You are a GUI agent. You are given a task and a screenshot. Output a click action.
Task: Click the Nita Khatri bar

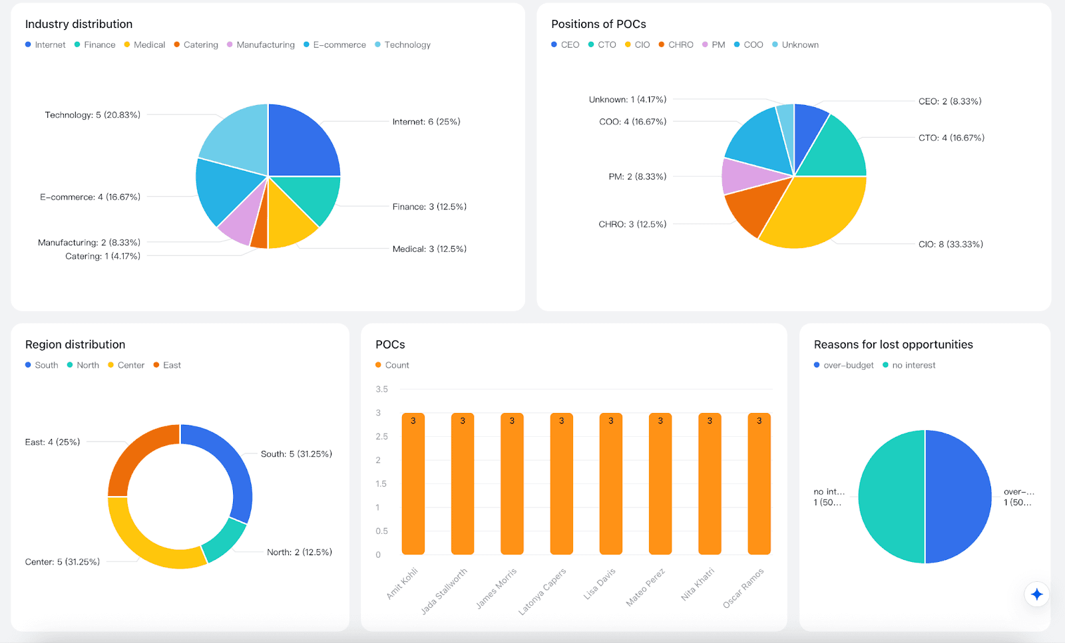click(710, 483)
